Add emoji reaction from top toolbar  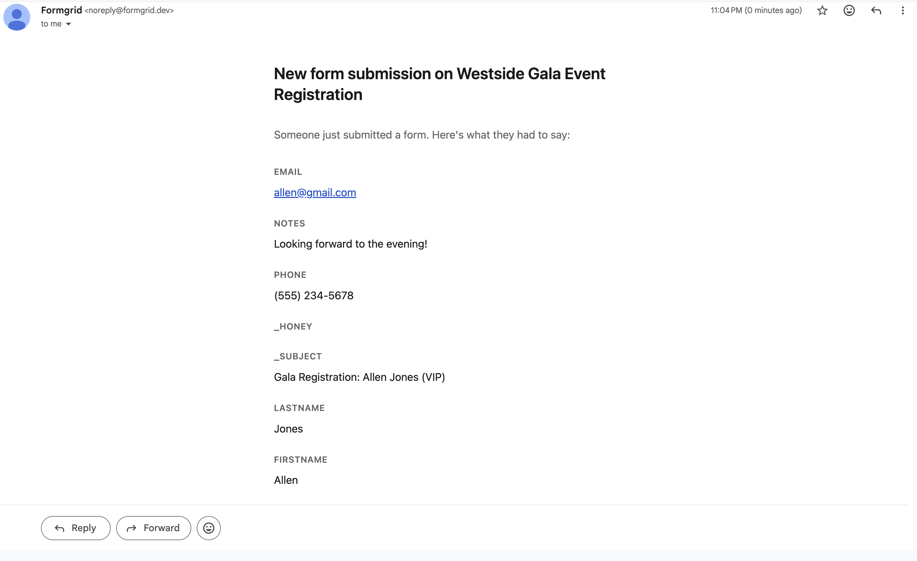(849, 10)
